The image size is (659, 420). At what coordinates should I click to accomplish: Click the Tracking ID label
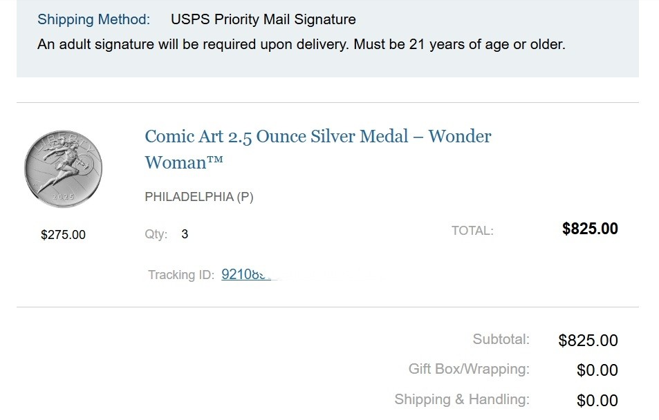[181, 275]
